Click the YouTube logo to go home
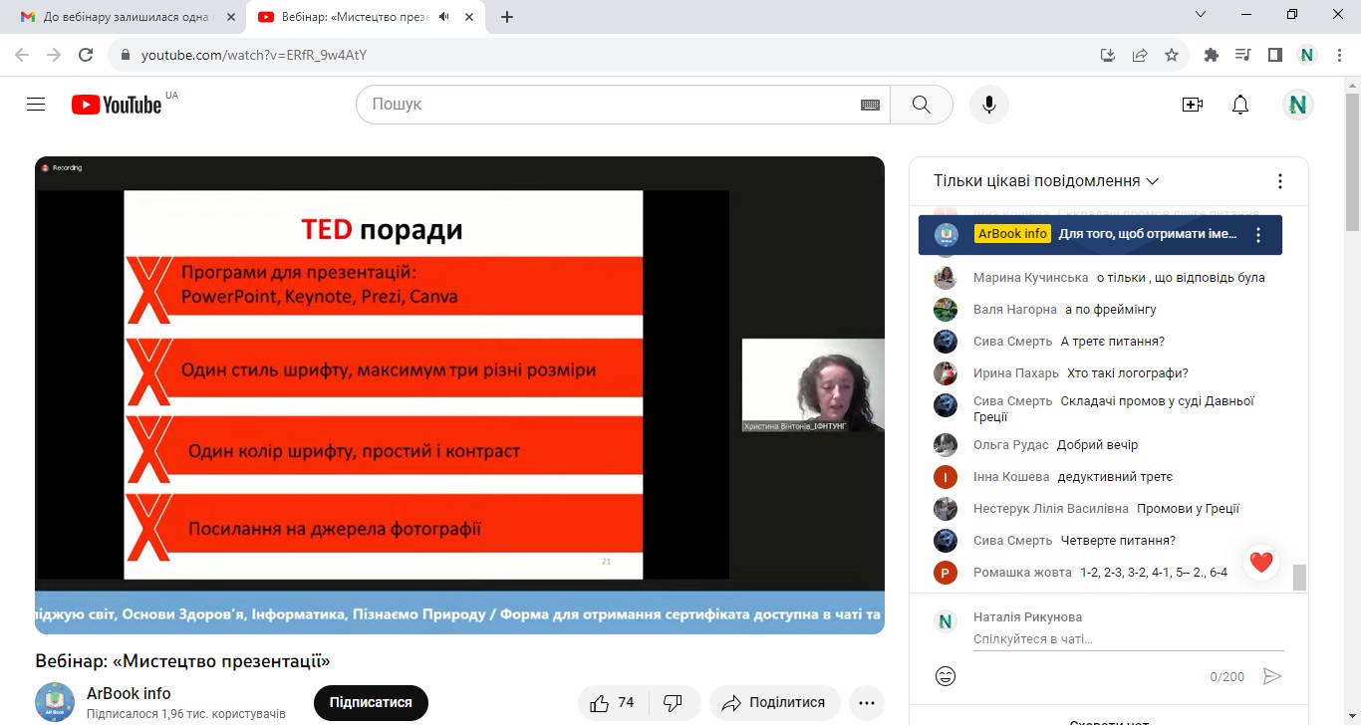This screenshot has height=725, width=1361. pos(117,105)
